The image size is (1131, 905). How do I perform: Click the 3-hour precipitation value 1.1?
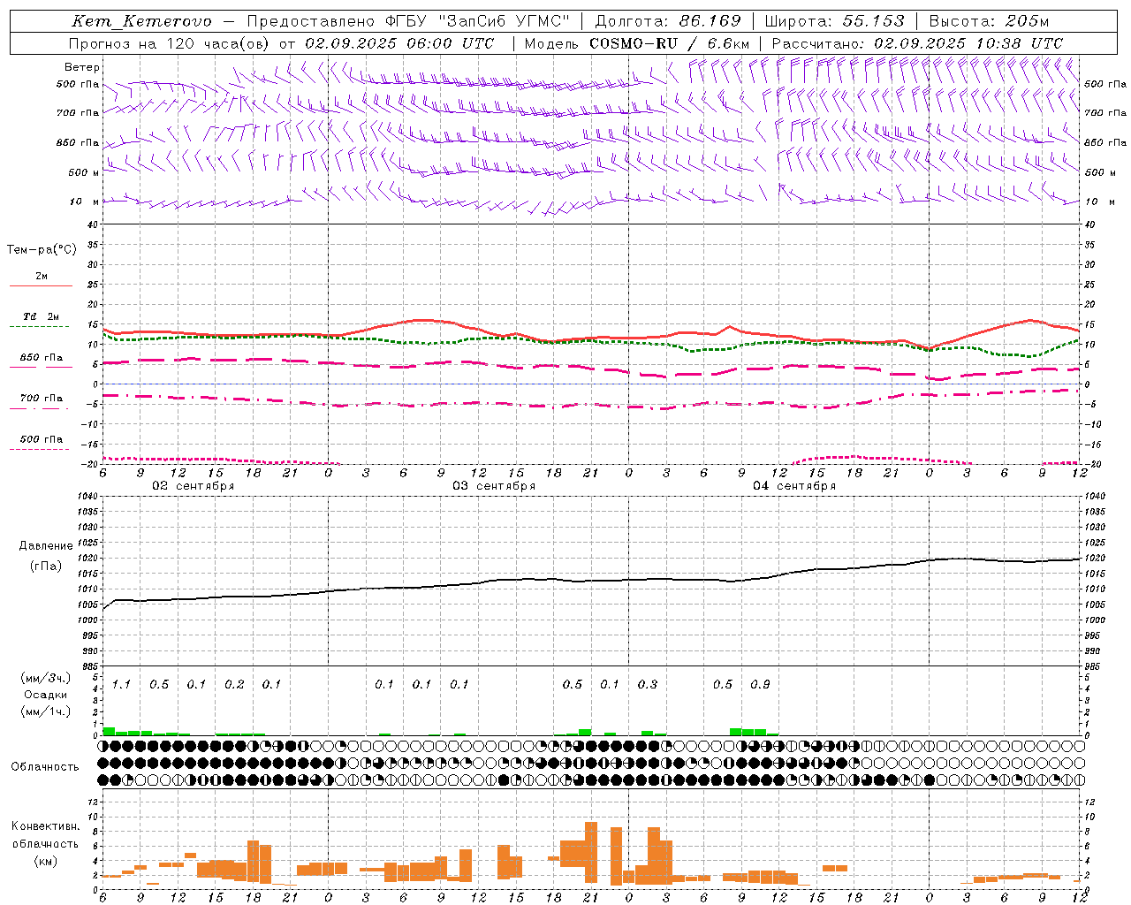(121, 684)
